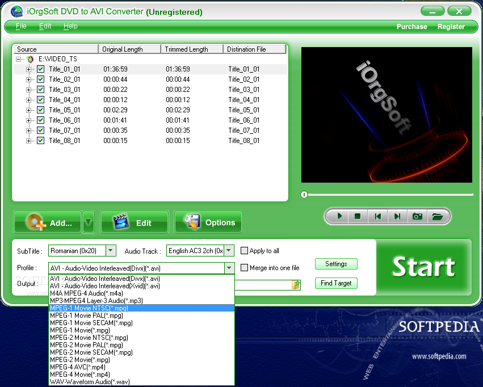This screenshot has height=387, width=483.
Task: Expand Title_05_01 tree node
Action: click(x=28, y=110)
